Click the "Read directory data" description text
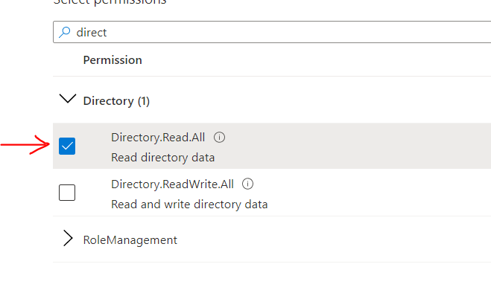Image resolution: width=491 pixels, height=296 pixels. [x=163, y=158]
